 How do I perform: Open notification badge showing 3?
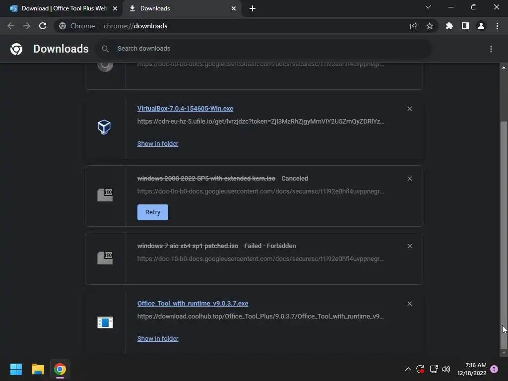tap(494, 369)
